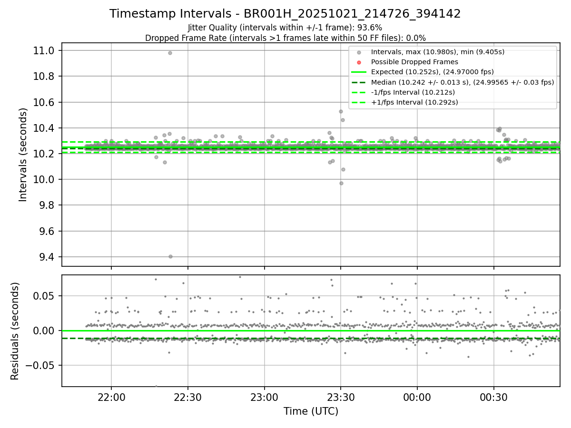Image resolution: width=571 pixels, height=428 pixels.
Task: Click legend entry '+1/fps Interval (10.292s)'
Action: click(414, 102)
